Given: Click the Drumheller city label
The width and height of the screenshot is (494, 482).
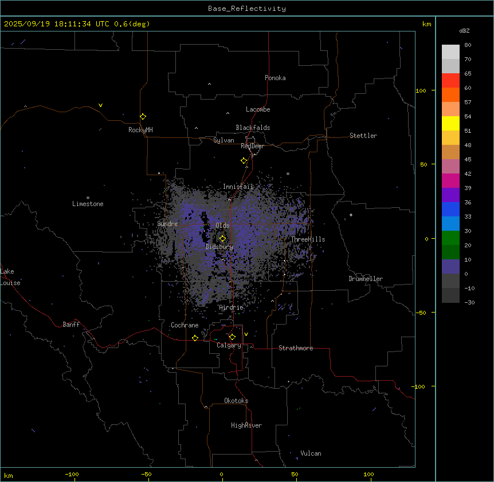Looking at the screenshot, I should pyautogui.click(x=365, y=279).
